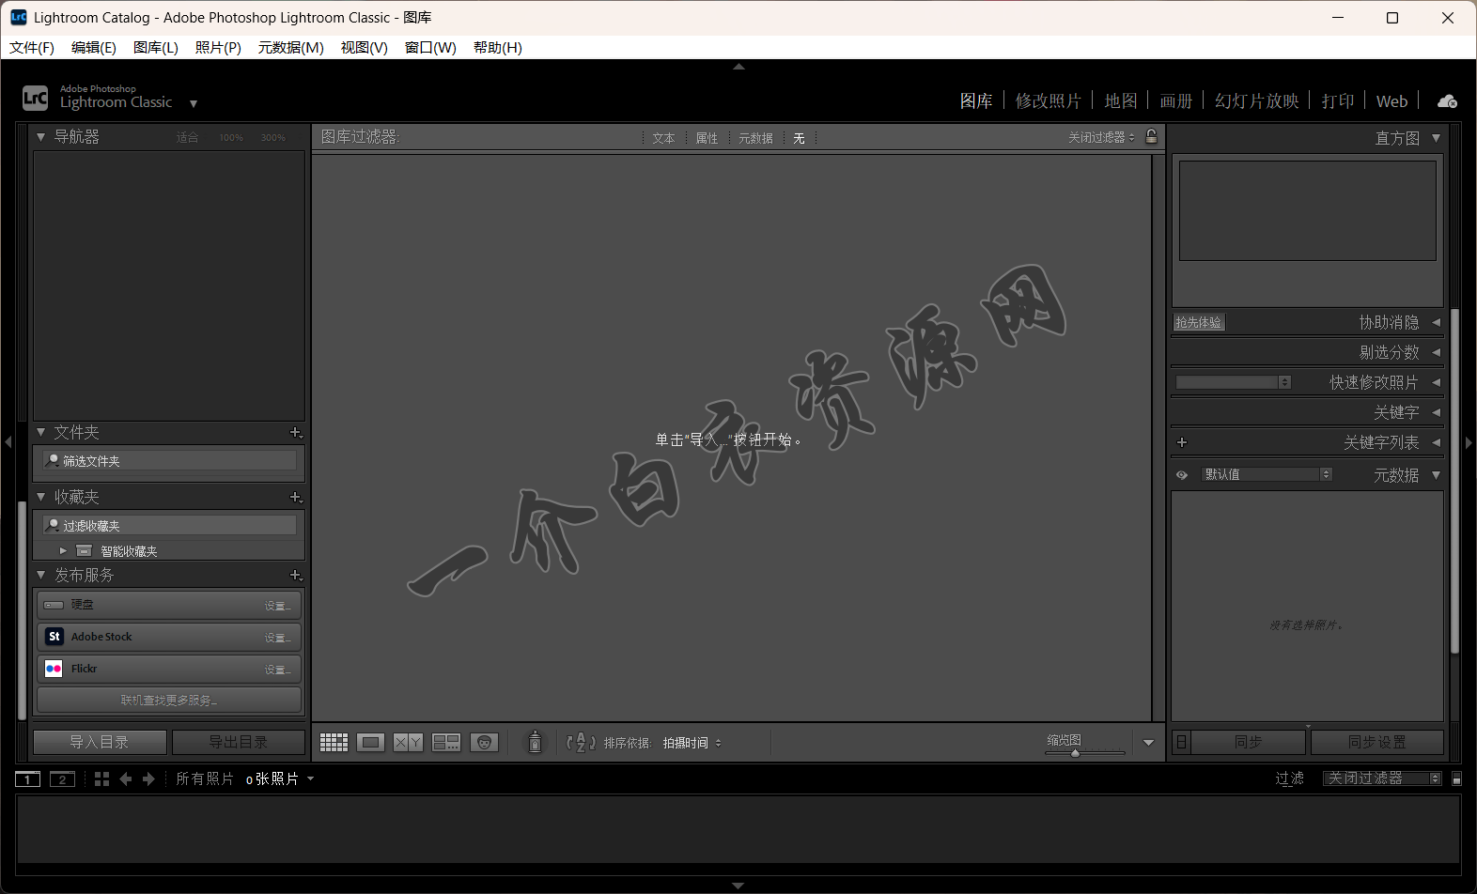
Task: Open the Survey view icon
Action: point(446,743)
